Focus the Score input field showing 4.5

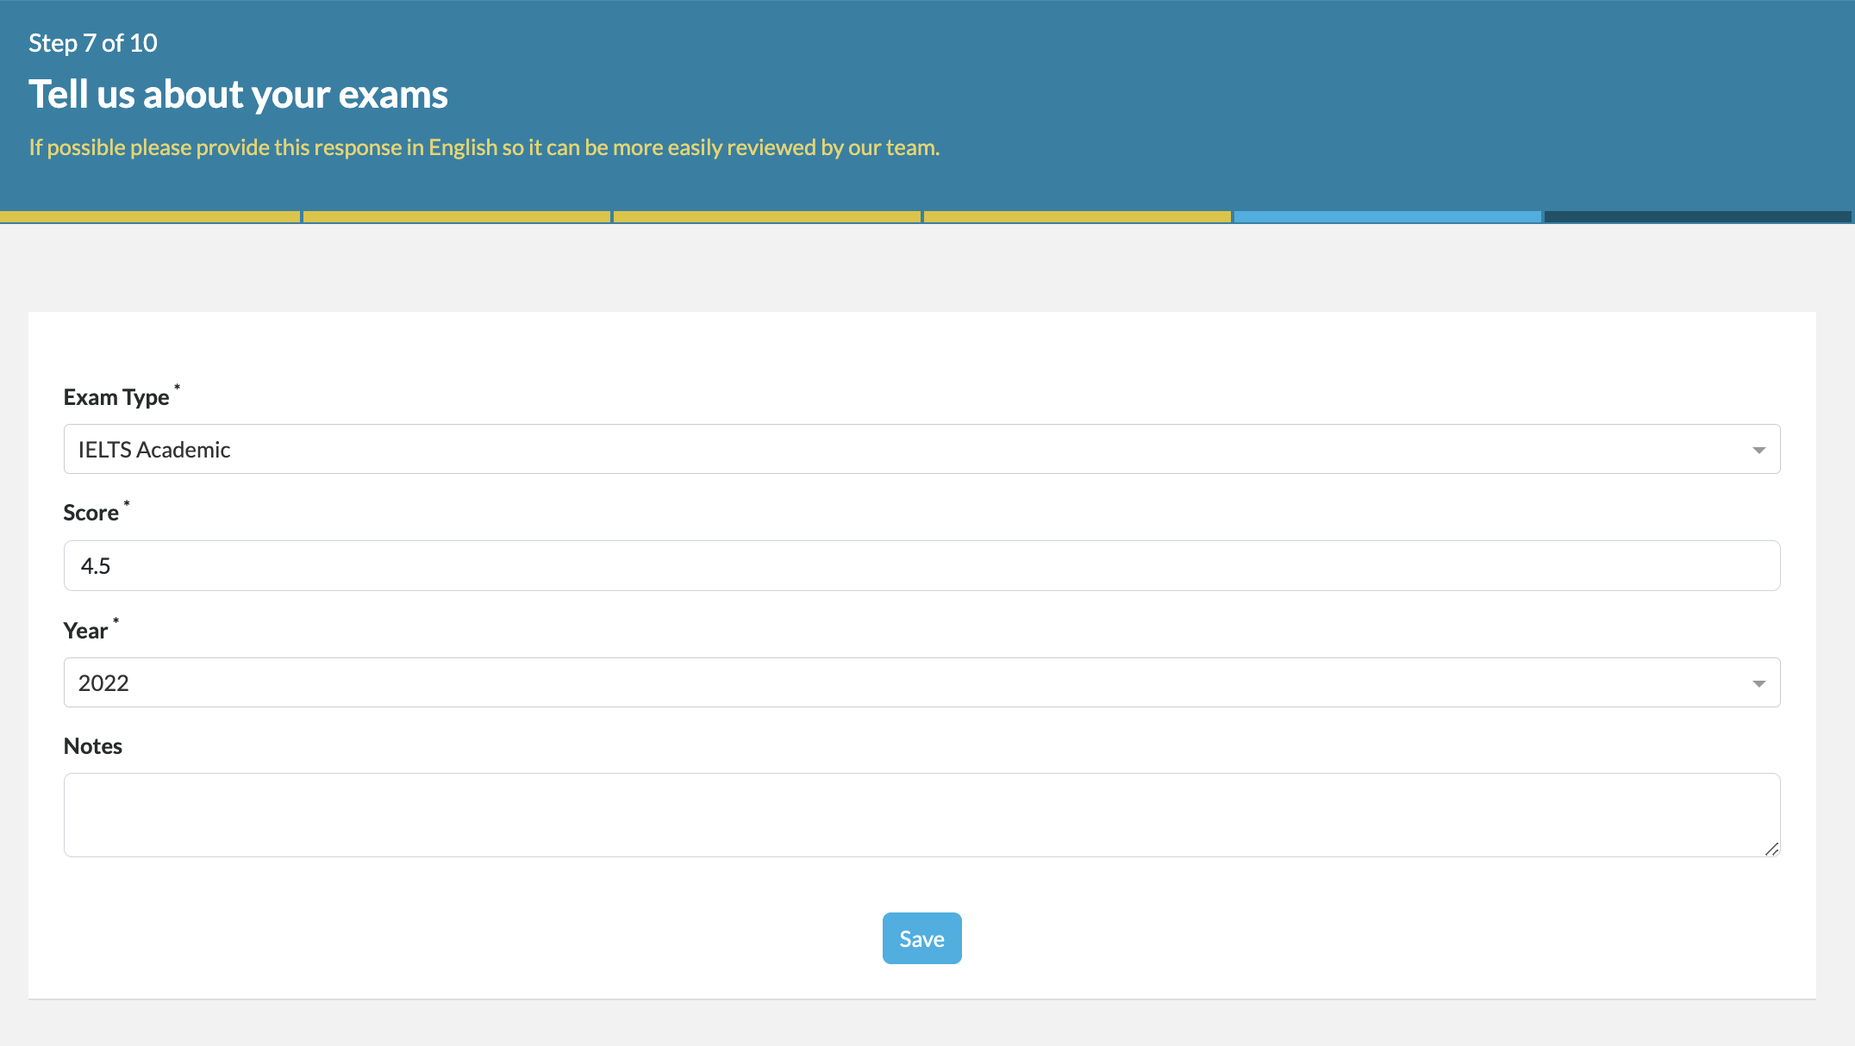click(x=921, y=566)
